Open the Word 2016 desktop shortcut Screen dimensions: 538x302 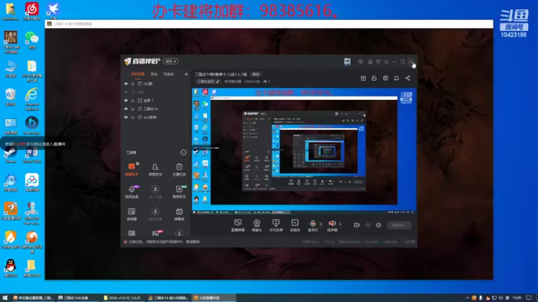[32, 155]
